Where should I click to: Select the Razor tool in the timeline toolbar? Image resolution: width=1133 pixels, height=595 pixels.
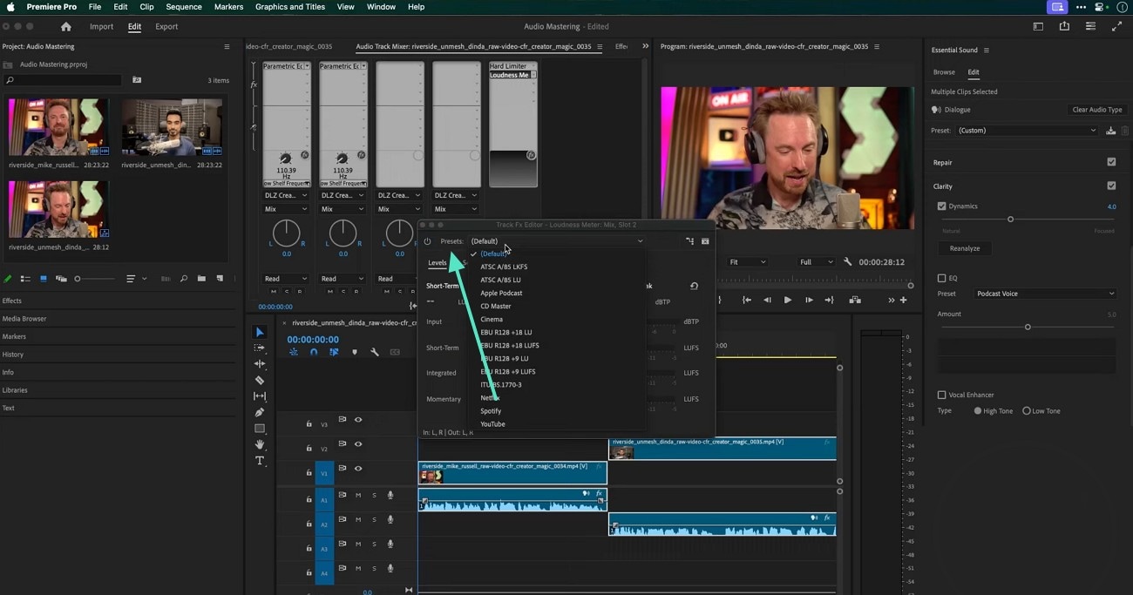(260, 381)
